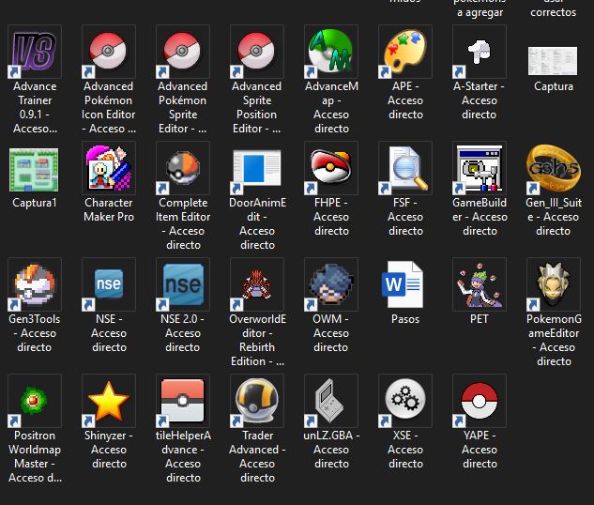
Task: Select the FSF magnifying glass icon
Action: 405,169
